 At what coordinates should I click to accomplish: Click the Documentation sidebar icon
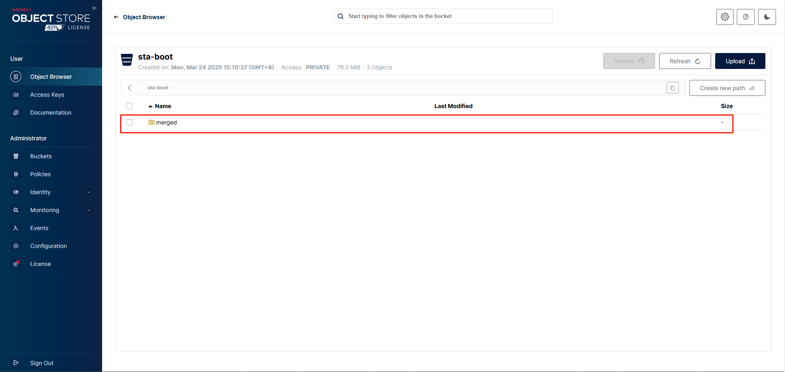tap(16, 113)
